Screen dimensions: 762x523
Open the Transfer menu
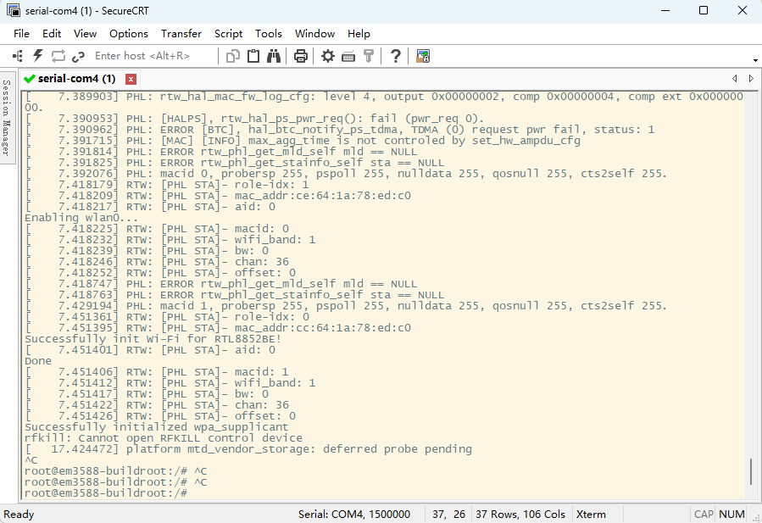(x=181, y=34)
